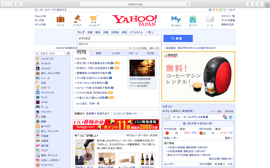270x168 pixels.
Task: Open the トラベル suitcase icon
Action: point(60,19)
